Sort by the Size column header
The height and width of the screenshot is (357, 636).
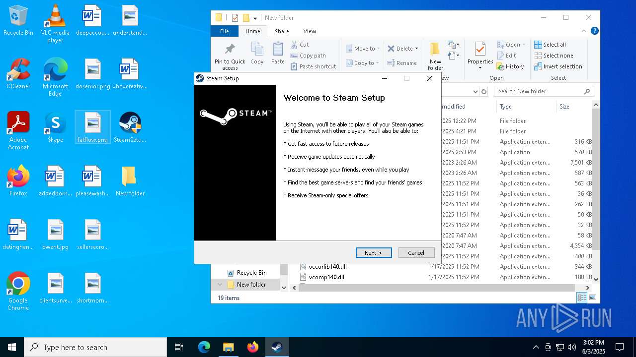coord(574,107)
